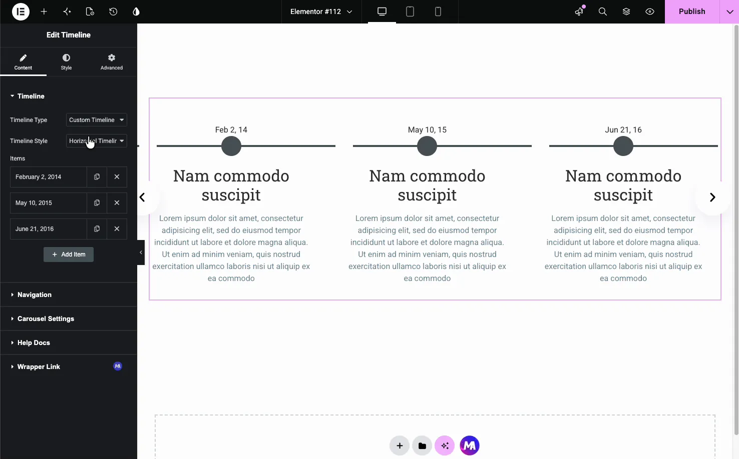Click the Add Item button
This screenshot has height=459, width=739.
click(69, 254)
